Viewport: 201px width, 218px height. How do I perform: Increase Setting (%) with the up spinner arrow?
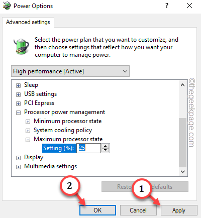point(105,146)
